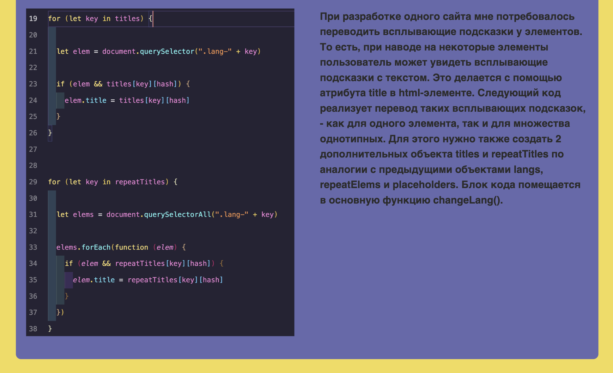Click 'html-элементе' in the description
This screenshot has height=373, width=613.
point(436,93)
